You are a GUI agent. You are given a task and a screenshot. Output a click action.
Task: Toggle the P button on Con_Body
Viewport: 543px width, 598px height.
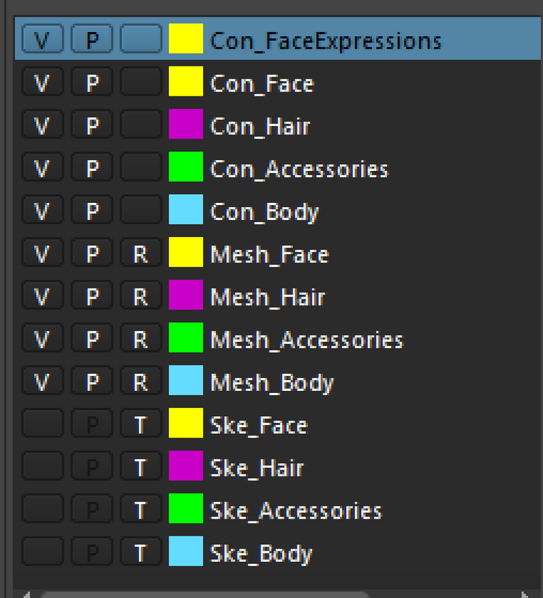(x=92, y=210)
